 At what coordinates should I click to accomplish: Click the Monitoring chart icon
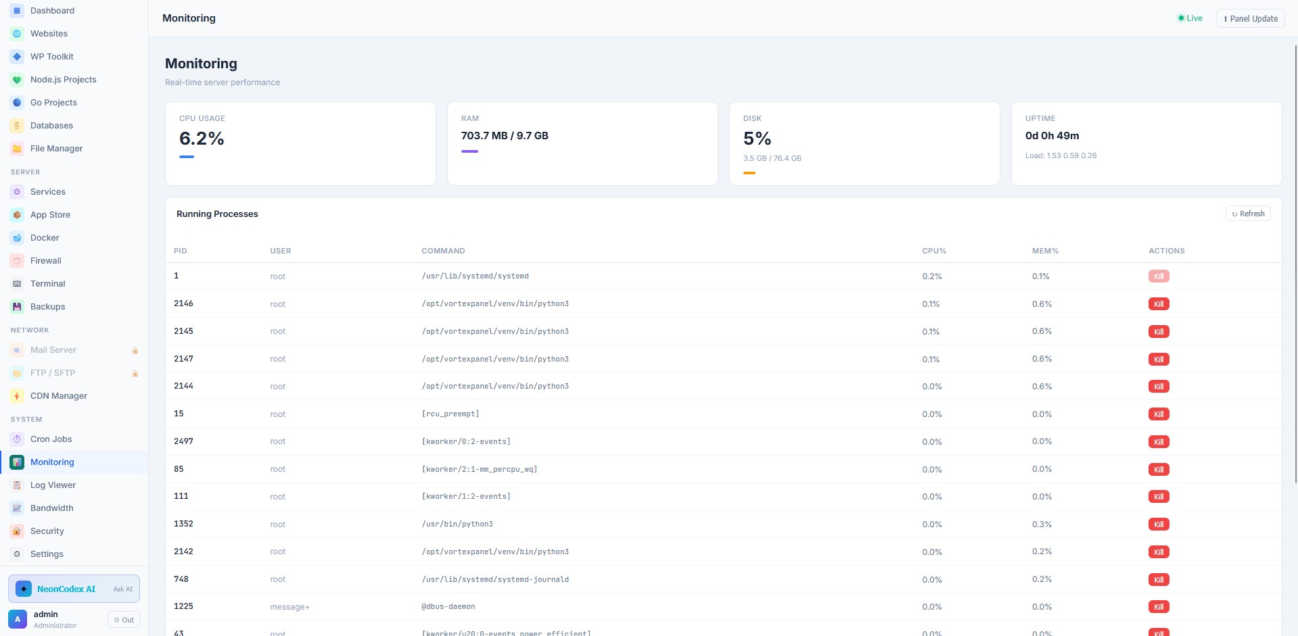point(17,462)
